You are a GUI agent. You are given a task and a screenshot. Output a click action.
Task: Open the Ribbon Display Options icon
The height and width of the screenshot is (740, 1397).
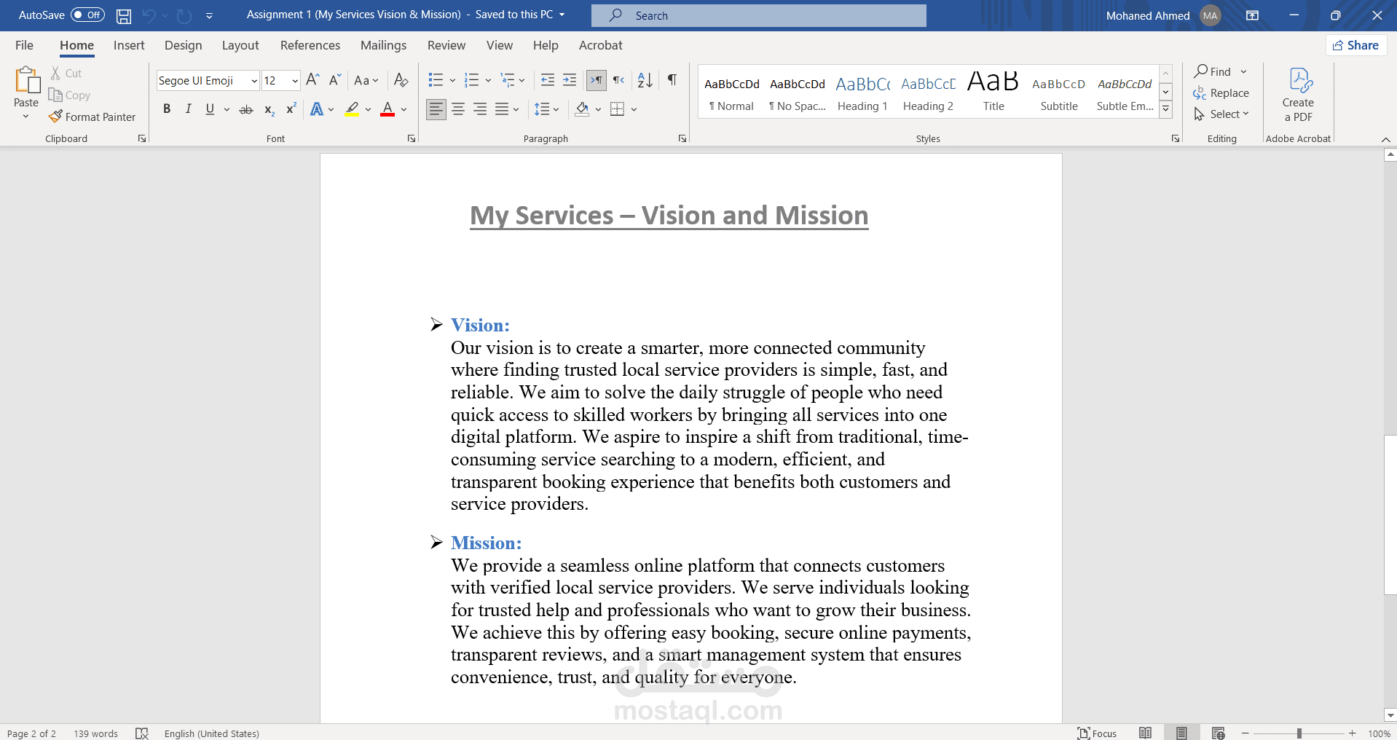click(1252, 15)
